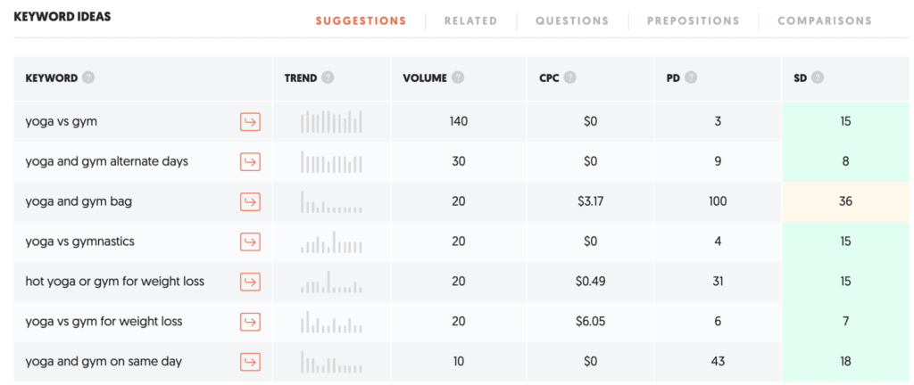The width and height of the screenshot is (914, 385).
Task: Select the Prepositions tab
Action: click(693, 20)
